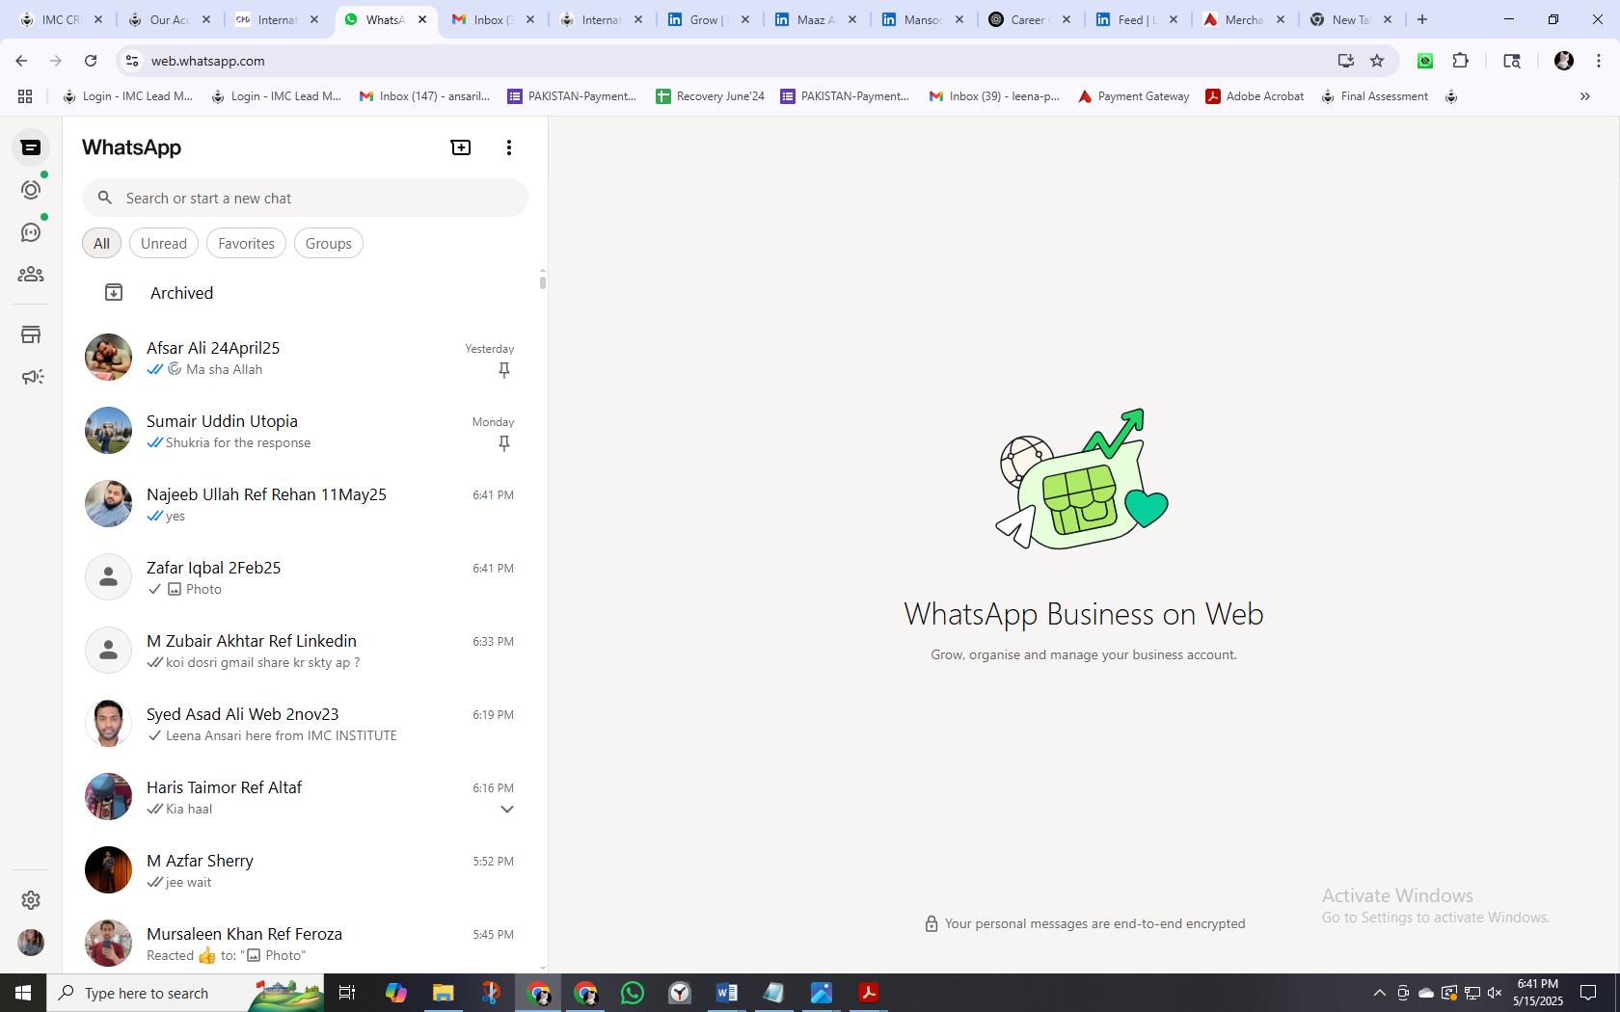
Task: Click the Search or start a new chat field
Action: pyautogui.click(x=305, y=198)
